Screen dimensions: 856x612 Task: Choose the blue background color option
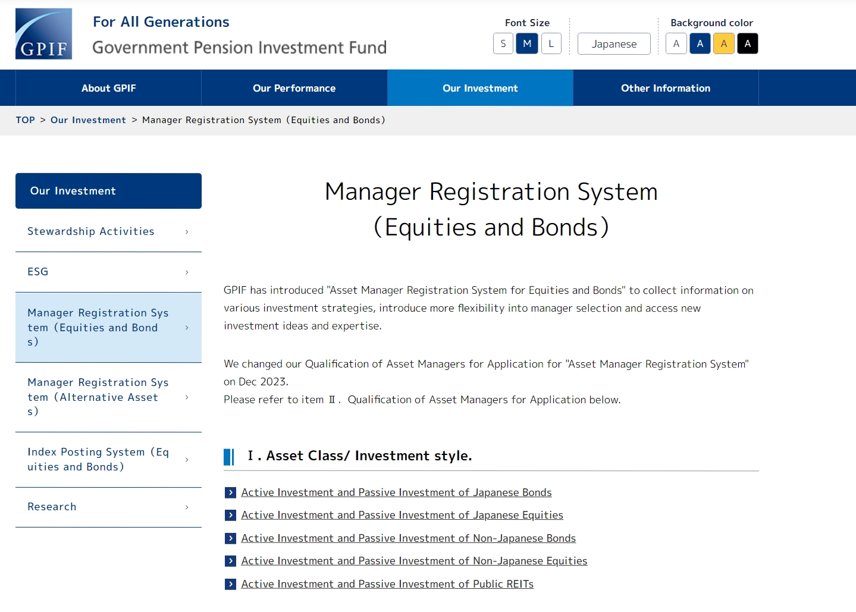click(x=700, y=43)
